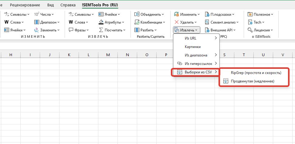Open the Из диапазона submenu
Screen dimensions: 295x144
tap(196, 55)
